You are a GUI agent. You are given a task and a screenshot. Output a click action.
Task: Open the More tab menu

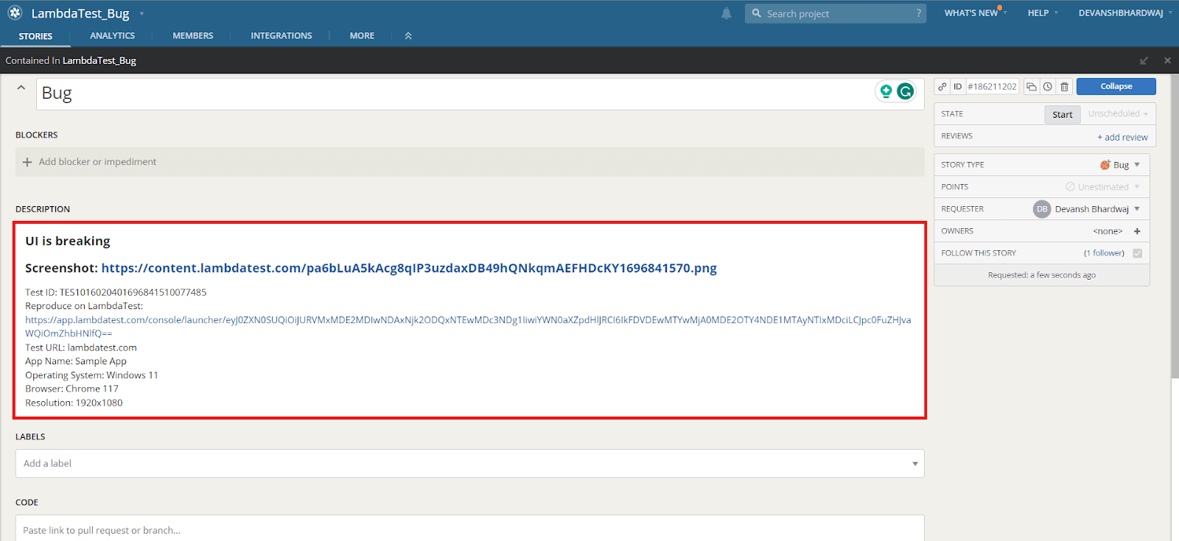click(x=362, y=35)
